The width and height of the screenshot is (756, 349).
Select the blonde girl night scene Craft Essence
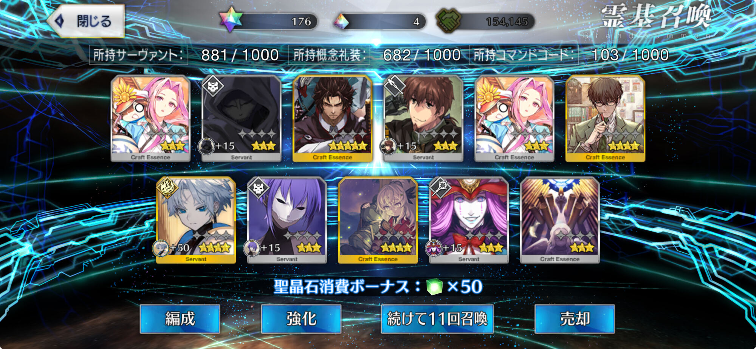378,220
